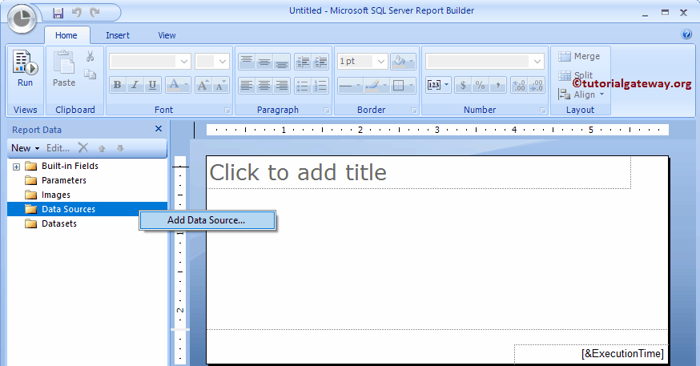
Task: Apply comma thousands separator format
Action: point(497,85)
